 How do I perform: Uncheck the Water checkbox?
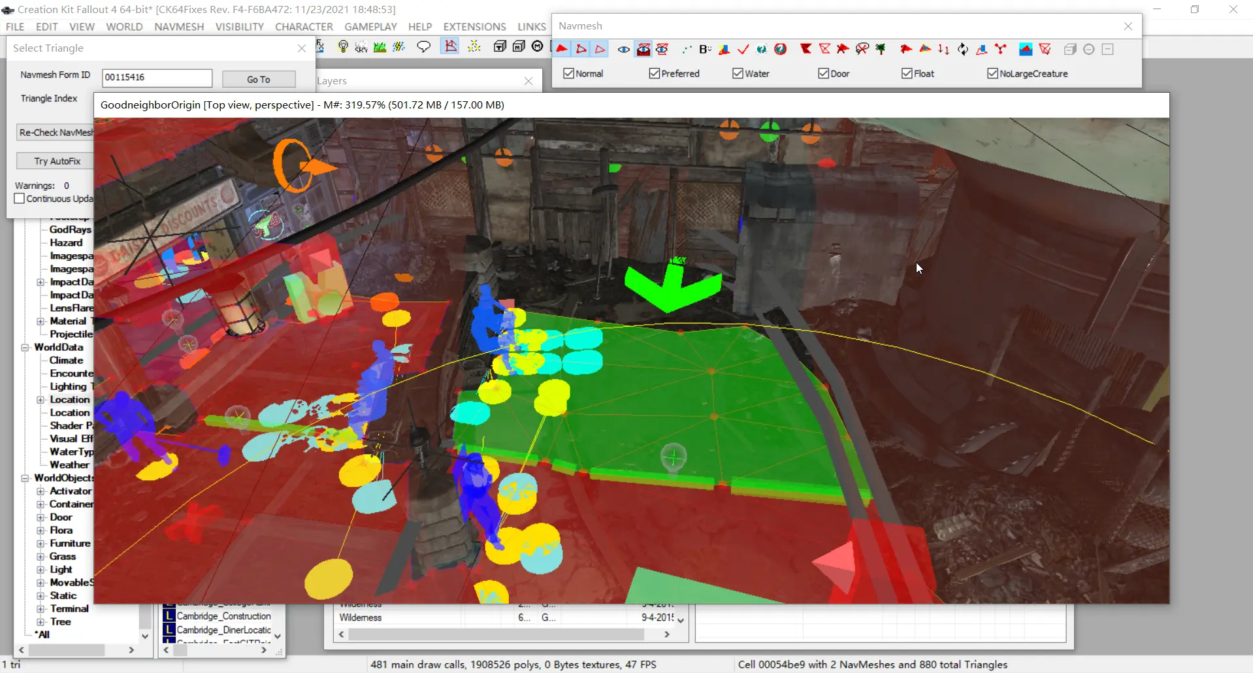tap(738, 73)
